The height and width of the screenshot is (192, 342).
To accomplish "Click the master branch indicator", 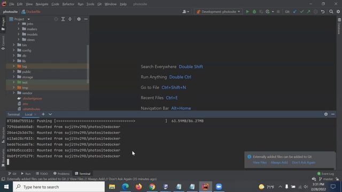I will [326, 179].
